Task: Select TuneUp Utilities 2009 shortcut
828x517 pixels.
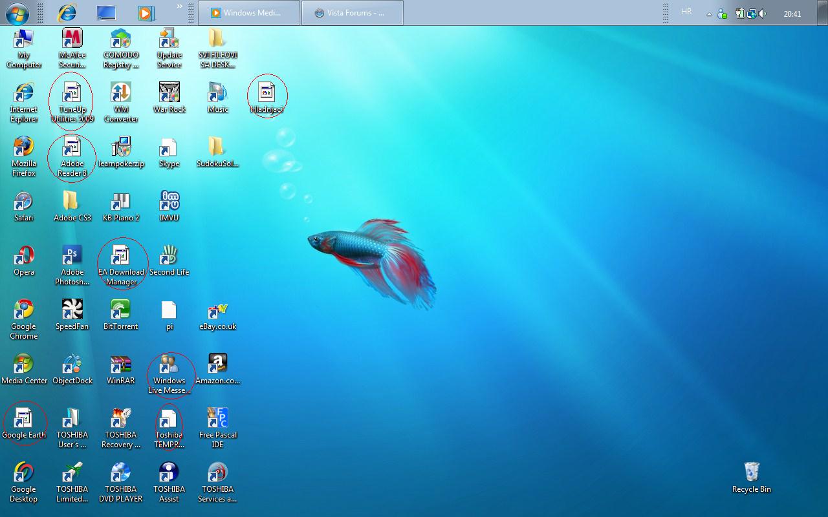Action: [72, 103]
